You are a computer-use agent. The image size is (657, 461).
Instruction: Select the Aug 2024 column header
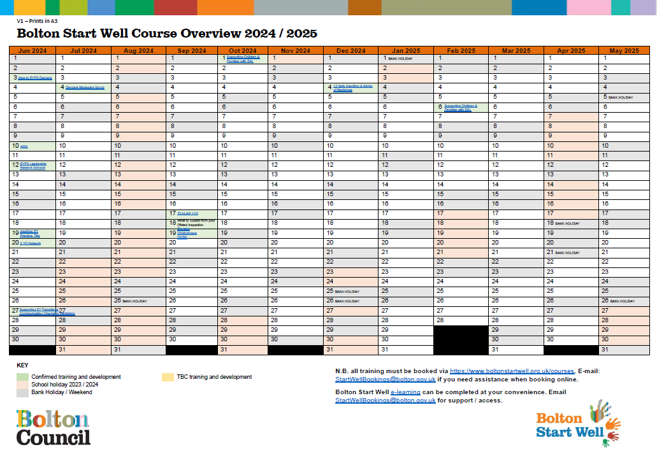139,50
